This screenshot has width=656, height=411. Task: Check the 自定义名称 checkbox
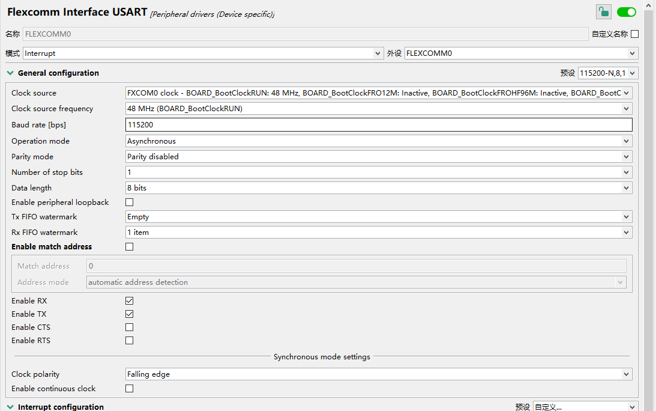pos(634,34)
